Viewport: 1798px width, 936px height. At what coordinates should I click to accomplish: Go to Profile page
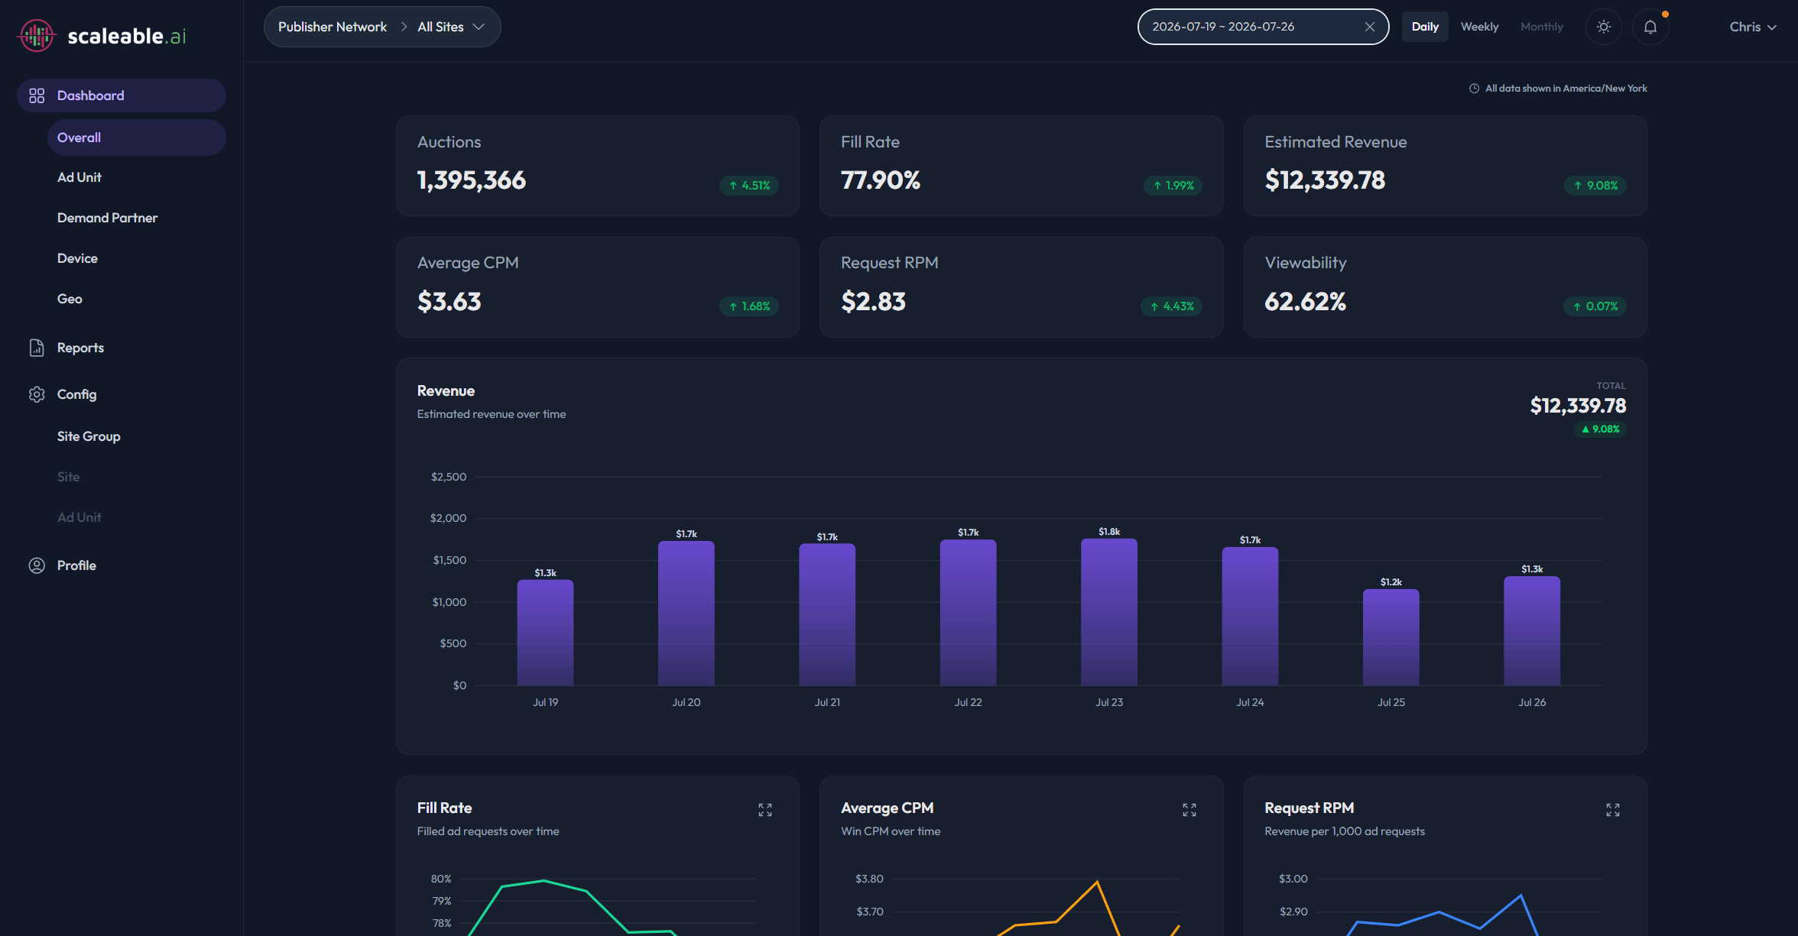coord(76,565)
